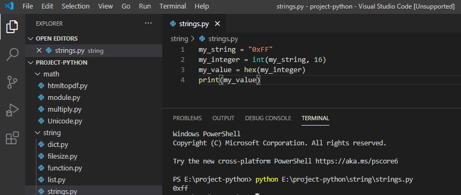
Task: Open the View menu
Action: (x=105, y=6)
